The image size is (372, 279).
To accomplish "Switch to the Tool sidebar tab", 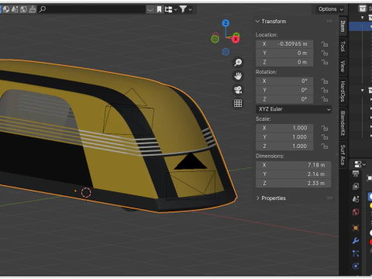I will click(343, 46).
